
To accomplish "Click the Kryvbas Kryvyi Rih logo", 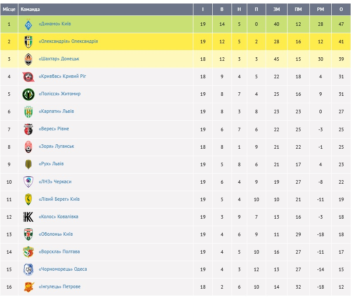I will (x=28, y=77).
